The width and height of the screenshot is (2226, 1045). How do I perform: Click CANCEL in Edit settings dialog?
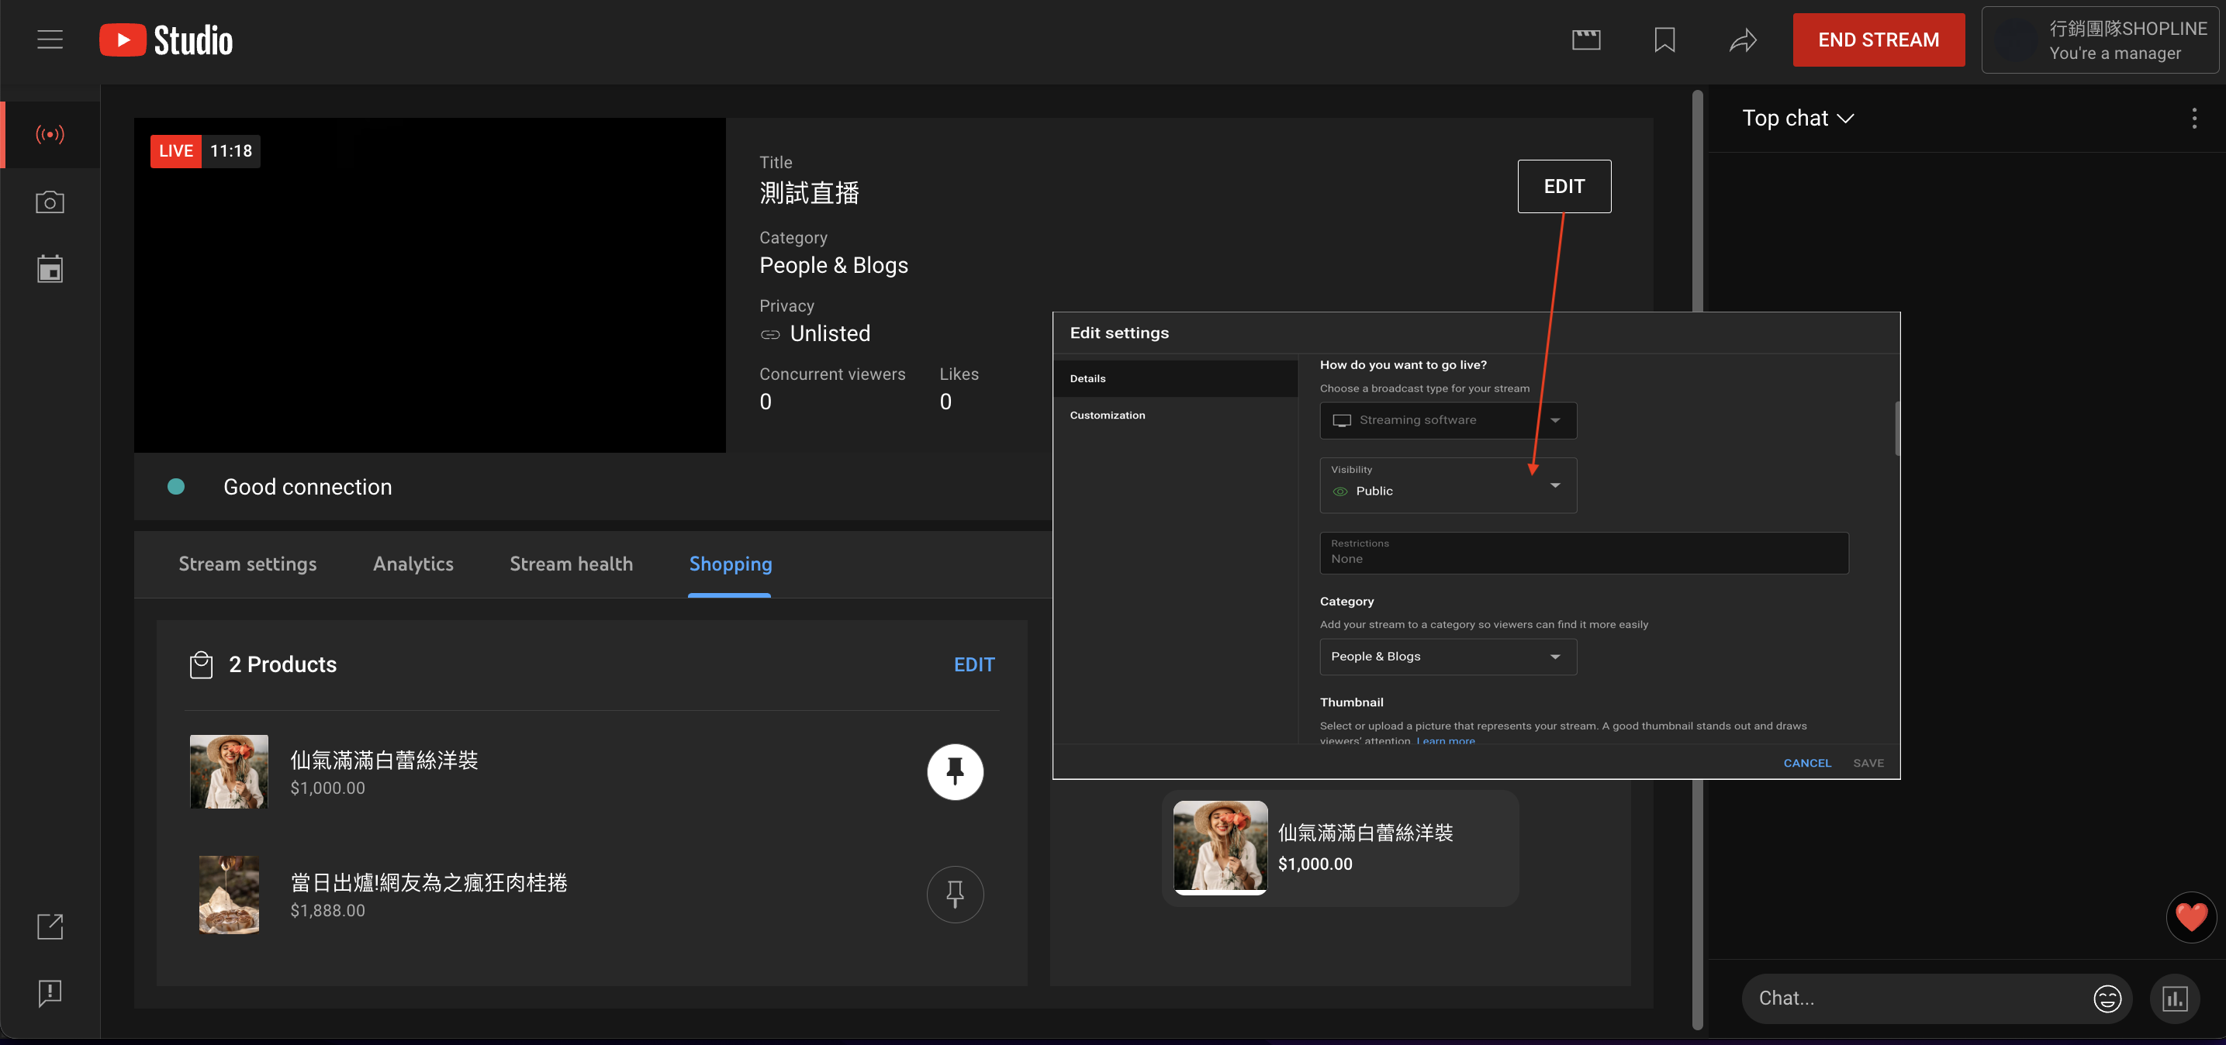[x=1807, y=763]
